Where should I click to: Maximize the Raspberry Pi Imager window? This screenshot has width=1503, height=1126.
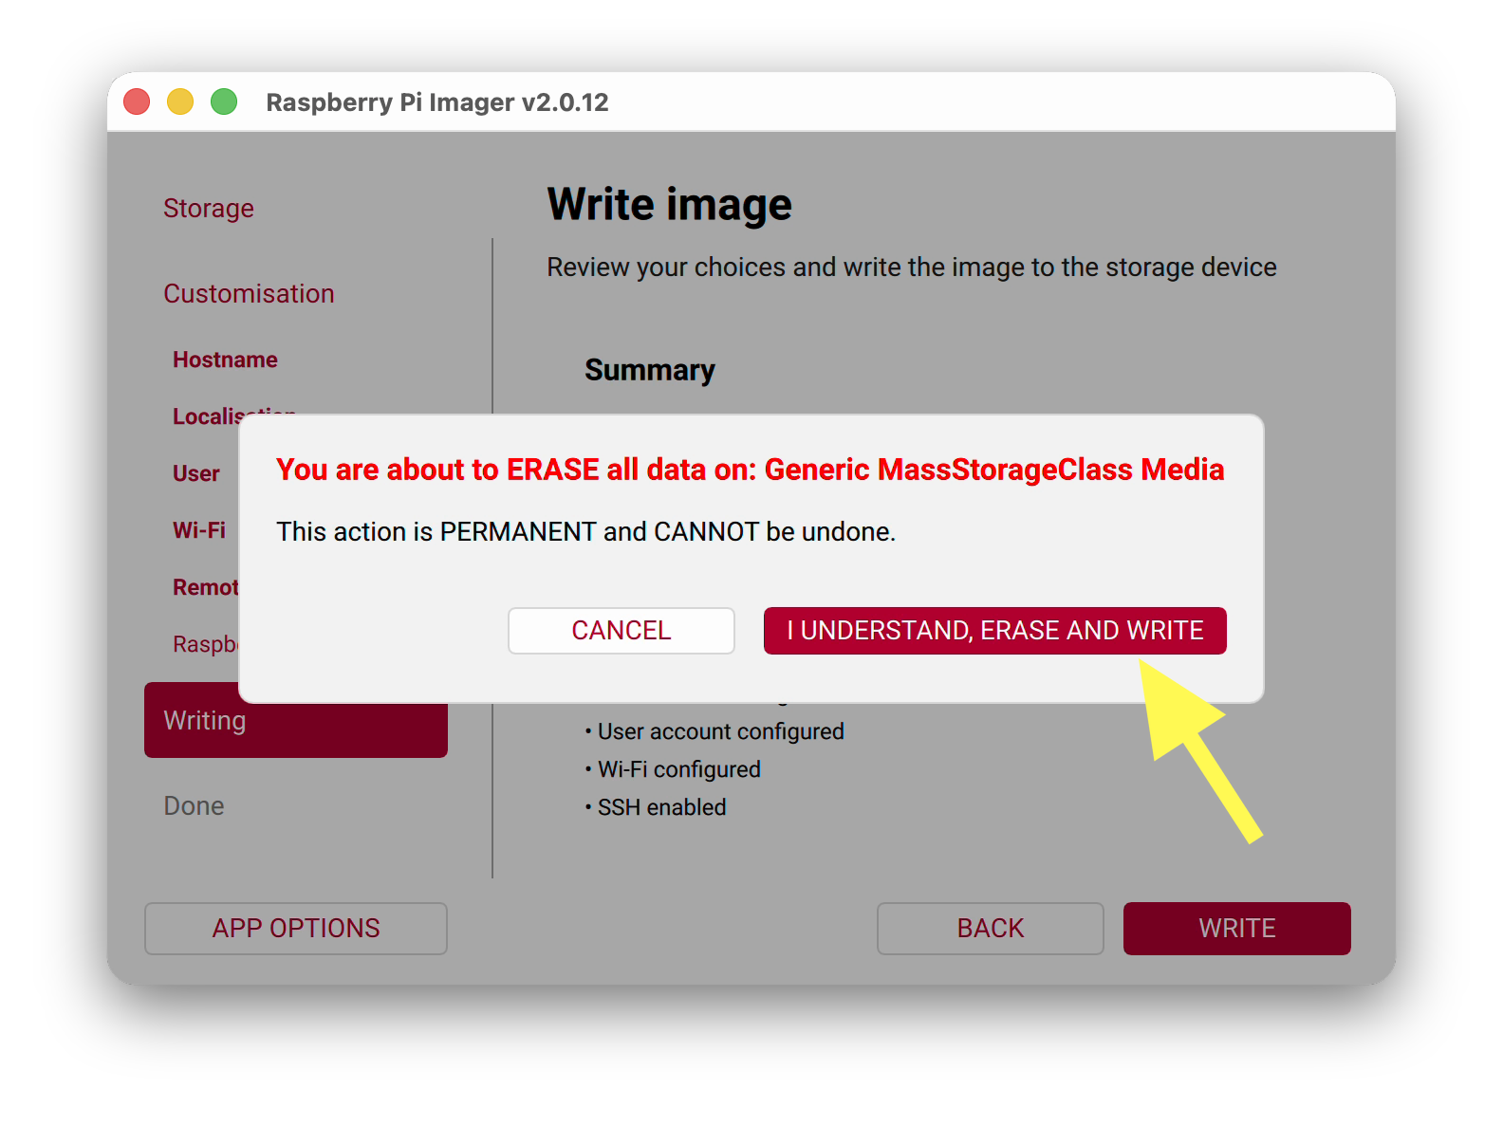(x=224, y=102)
